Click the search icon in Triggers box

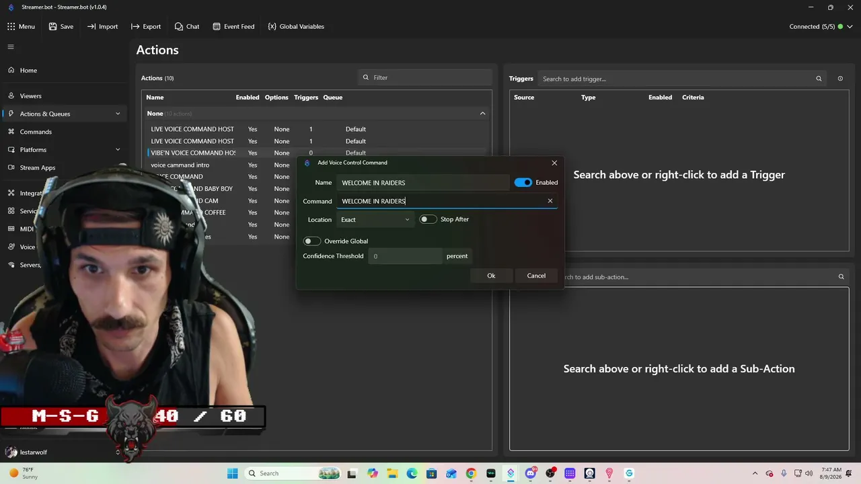pos(819,79)
